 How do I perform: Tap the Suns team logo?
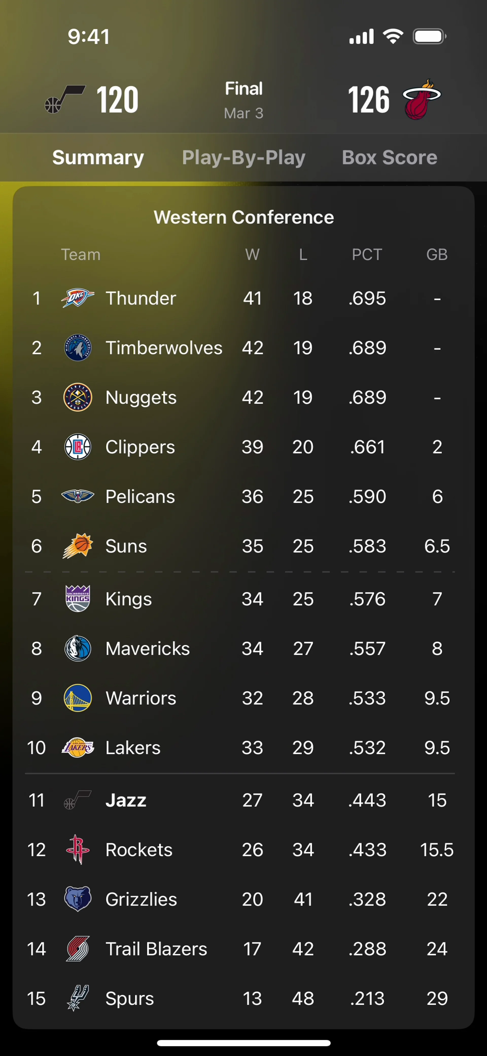(x=77, y=546)
